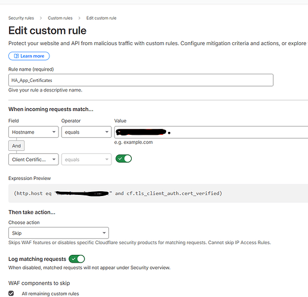Uncheck All remaining custom rules checkbox
This screenshot has height=297, width=308.
click(x=11, y=293)
